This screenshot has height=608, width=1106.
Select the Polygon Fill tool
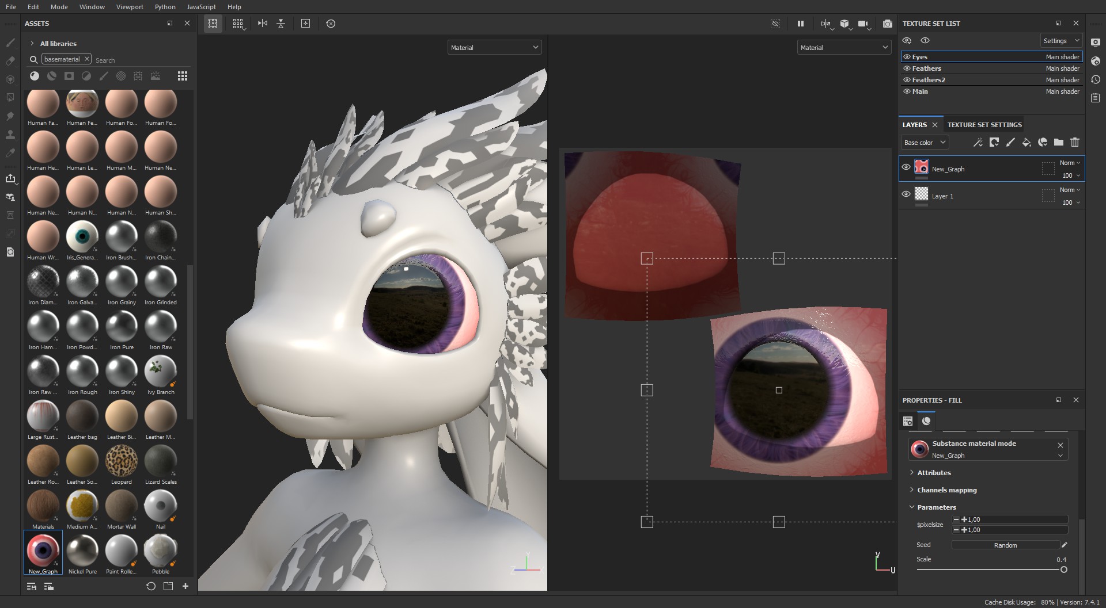point(10,98)
